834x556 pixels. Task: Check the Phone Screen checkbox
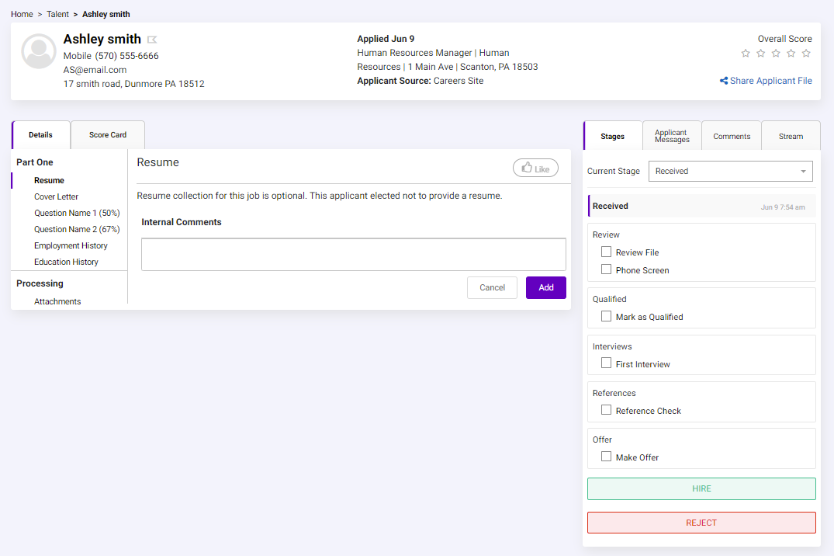point(606,269)
